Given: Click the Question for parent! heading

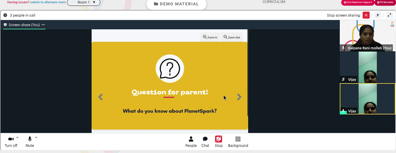Looking at the screenshot, I should 170,92.
